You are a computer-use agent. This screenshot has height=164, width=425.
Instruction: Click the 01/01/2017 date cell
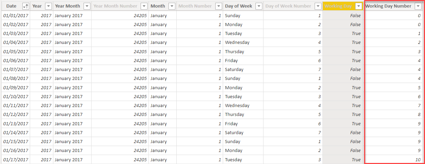[16, 15]
